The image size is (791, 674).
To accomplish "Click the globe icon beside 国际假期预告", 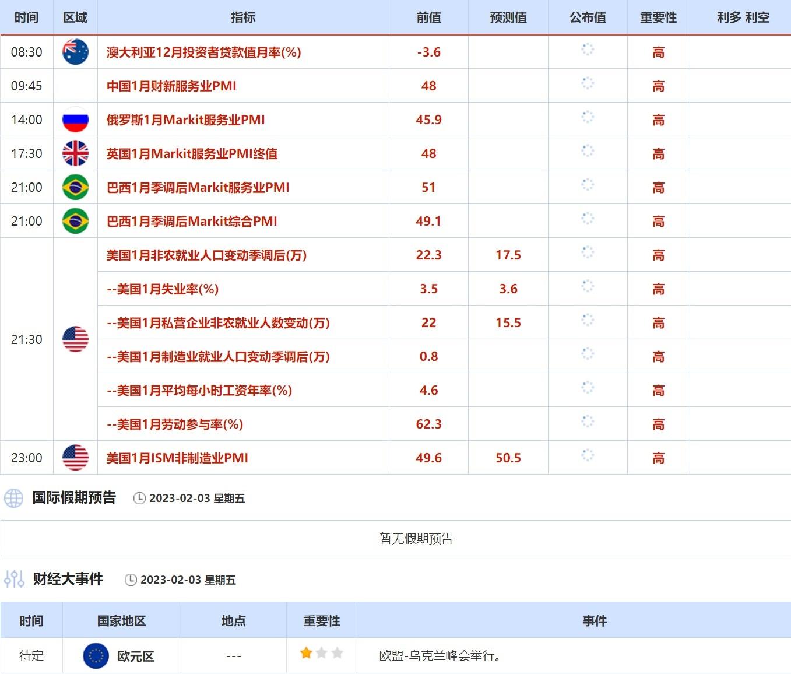I will (13, 498).
